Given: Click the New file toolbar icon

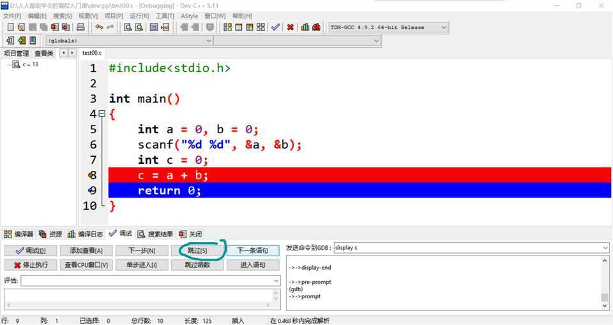Looking at the screenshot, I should tap(11, 27).
